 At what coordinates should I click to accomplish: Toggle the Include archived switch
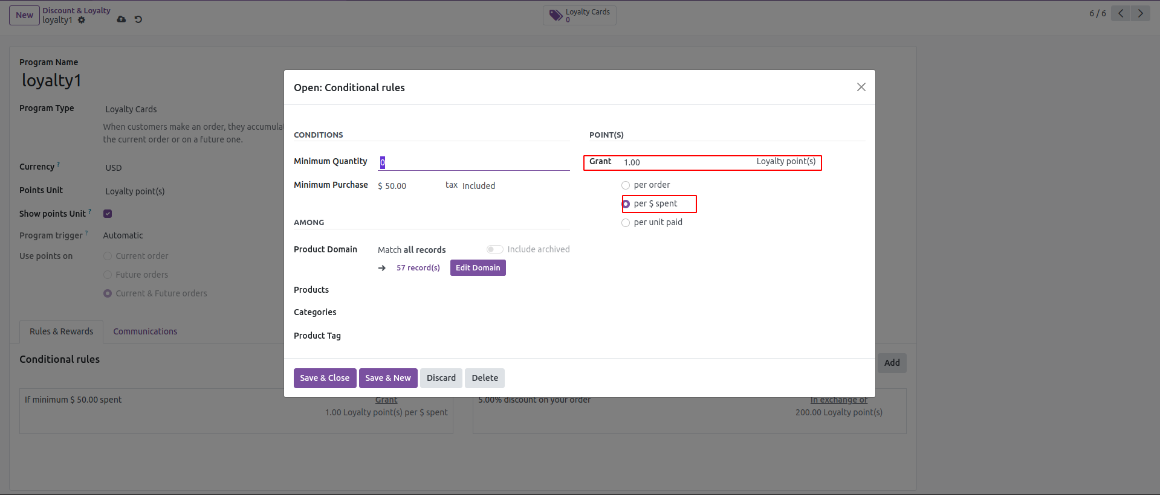(494, 249)
